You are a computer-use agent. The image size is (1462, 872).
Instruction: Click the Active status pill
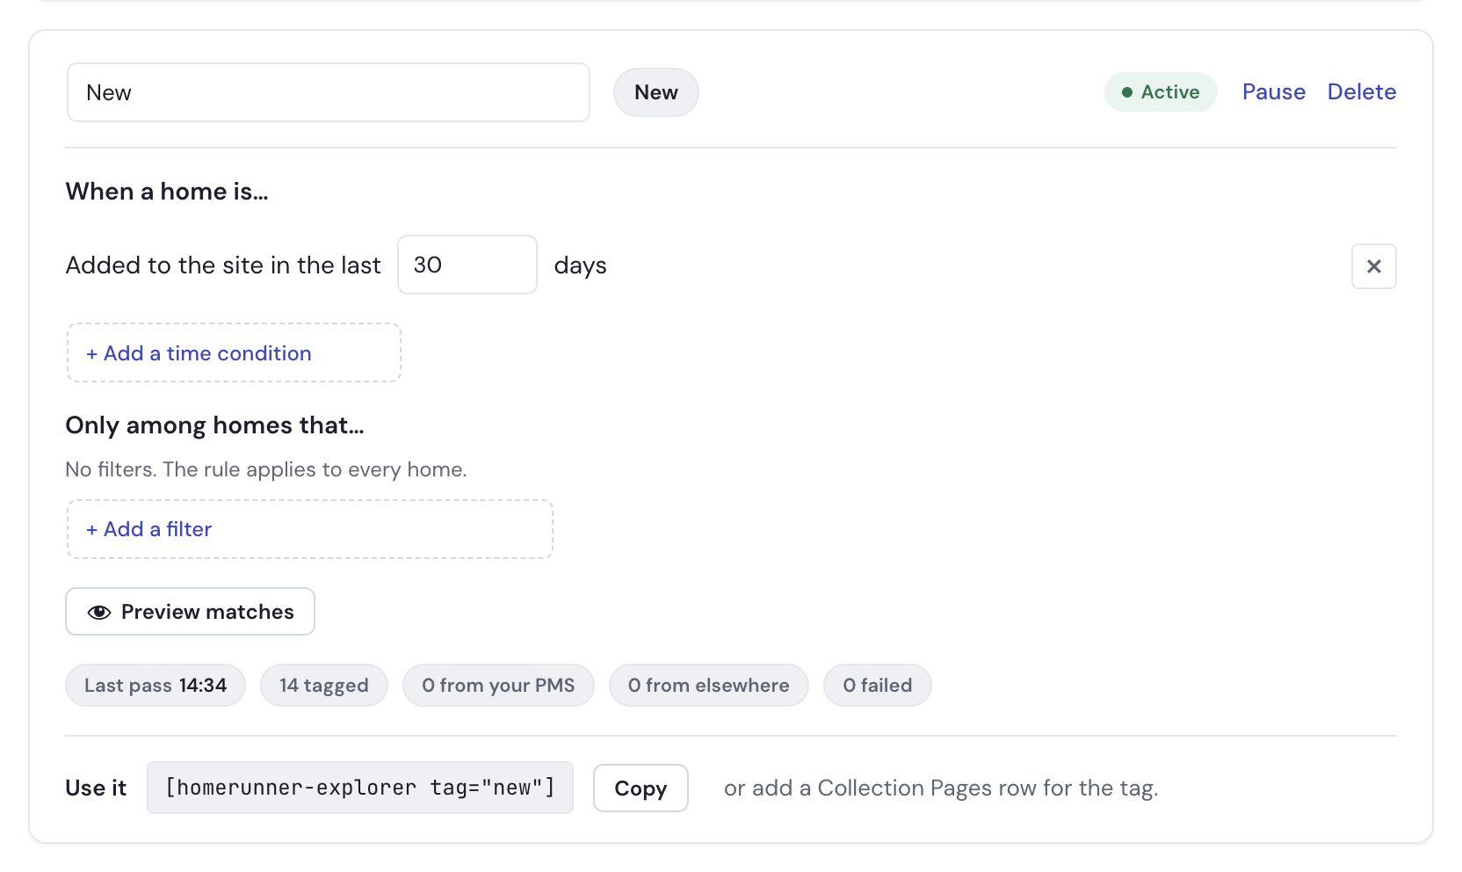click(1160, 92)
